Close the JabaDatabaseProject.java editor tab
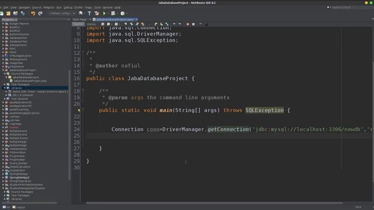The width and height of the screenshot is (374, 210). pos(137,19)
